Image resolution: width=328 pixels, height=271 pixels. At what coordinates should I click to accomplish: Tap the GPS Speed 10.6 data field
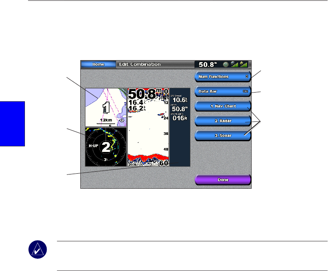pos(179,99)
